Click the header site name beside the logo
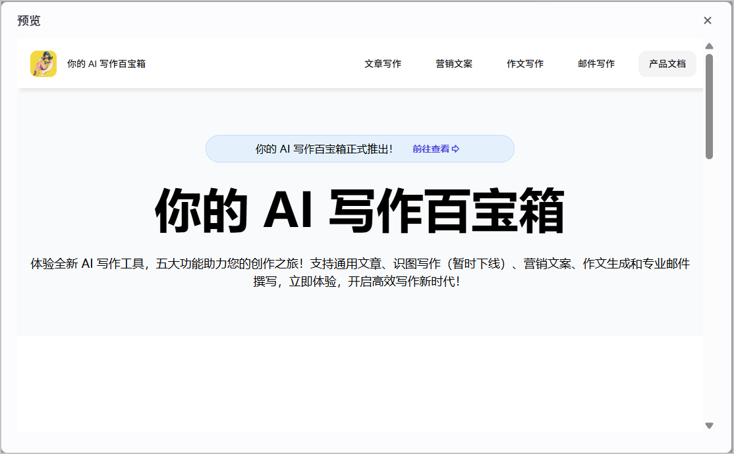 pos(106,64)
